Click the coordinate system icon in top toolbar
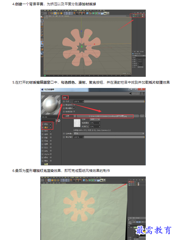The image size is (174, 240). (x=74, y=13)
